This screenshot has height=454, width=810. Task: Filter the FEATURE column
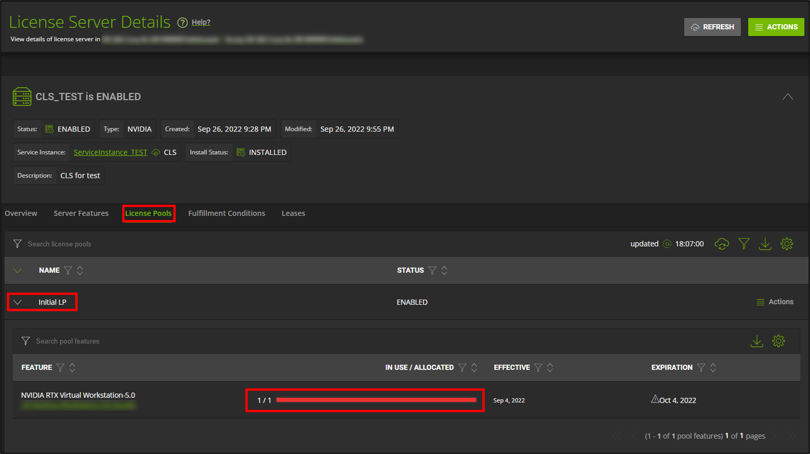pyautogui.click(x=60, y=367)
